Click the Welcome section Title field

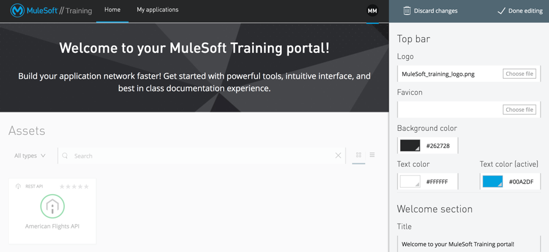[x=469, y=244]
